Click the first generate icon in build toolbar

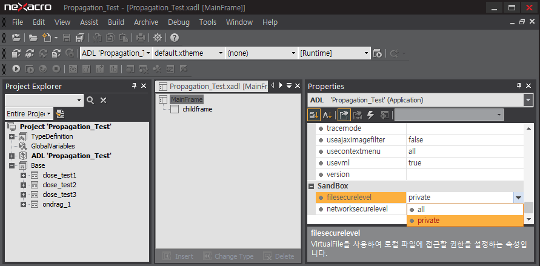point(16,53)
